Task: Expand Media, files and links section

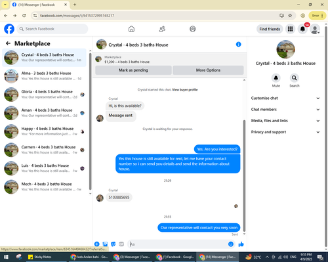Action: (285, 121)
